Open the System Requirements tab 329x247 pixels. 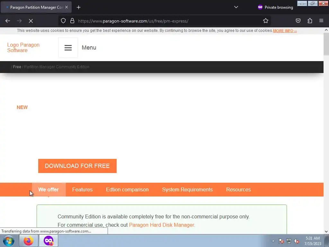pyautogui.click(x=187, y=189)
